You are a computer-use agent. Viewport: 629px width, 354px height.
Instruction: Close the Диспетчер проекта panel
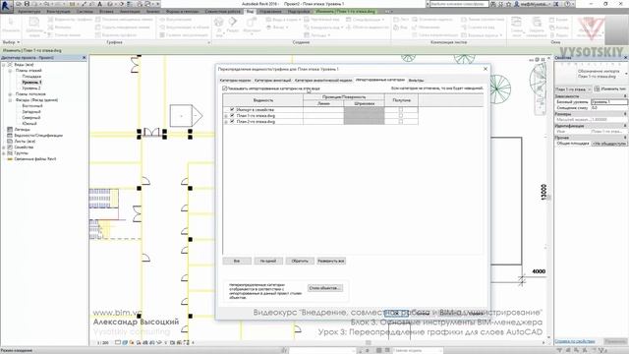tap(84, 58)
